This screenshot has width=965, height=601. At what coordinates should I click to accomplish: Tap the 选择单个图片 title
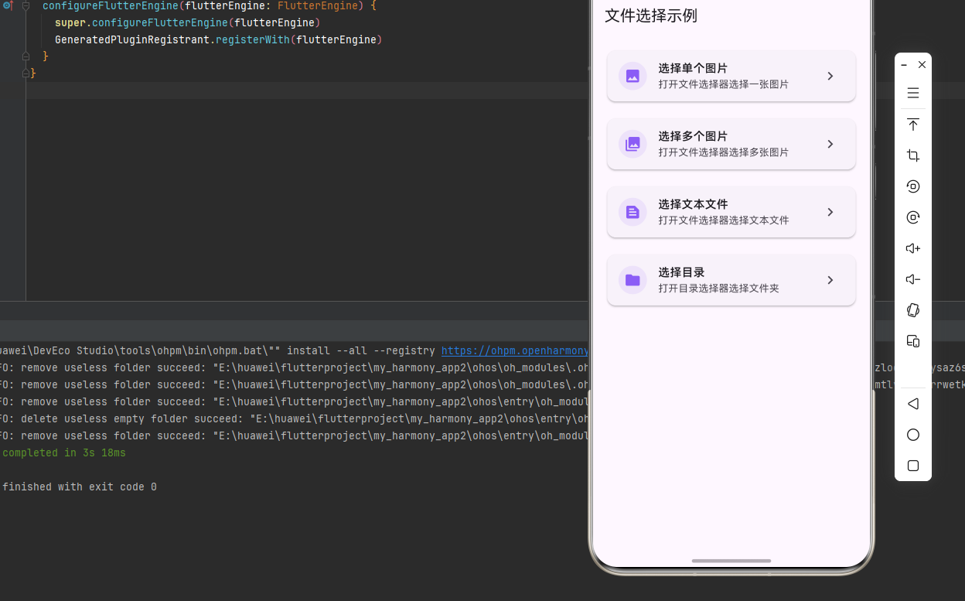[x=693, y=68]
